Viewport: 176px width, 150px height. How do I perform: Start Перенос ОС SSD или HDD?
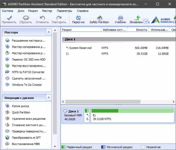click(29, 59)
